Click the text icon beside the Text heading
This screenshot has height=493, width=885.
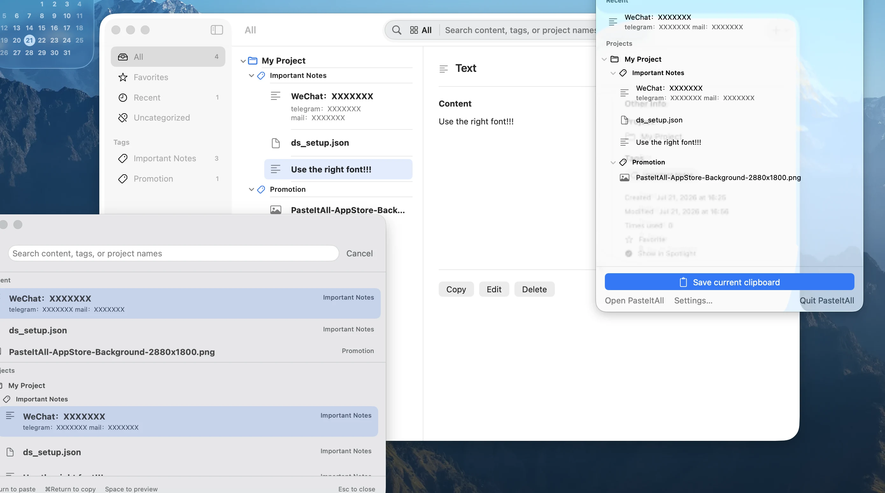[x=443, y=69]
